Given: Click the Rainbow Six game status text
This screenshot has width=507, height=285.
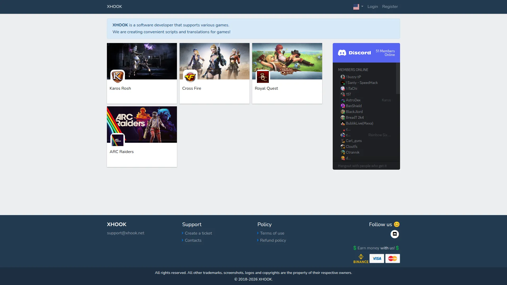Looking at the screenshot, I should [x=379, y=135].
